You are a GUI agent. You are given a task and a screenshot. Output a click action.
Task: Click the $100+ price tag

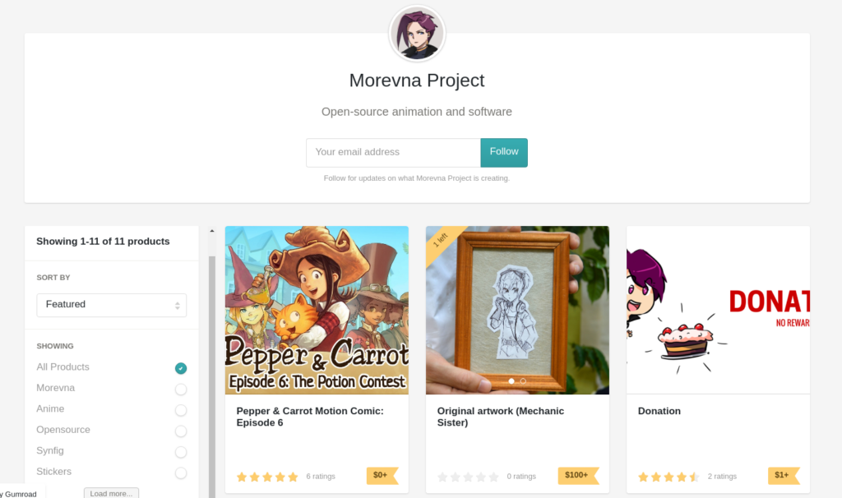pyautogui.click(x=578, y=476)
